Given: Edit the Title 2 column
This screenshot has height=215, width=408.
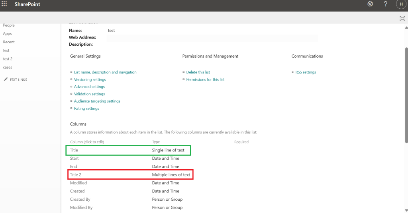Looking at the screenshot, I should point(75,175).
